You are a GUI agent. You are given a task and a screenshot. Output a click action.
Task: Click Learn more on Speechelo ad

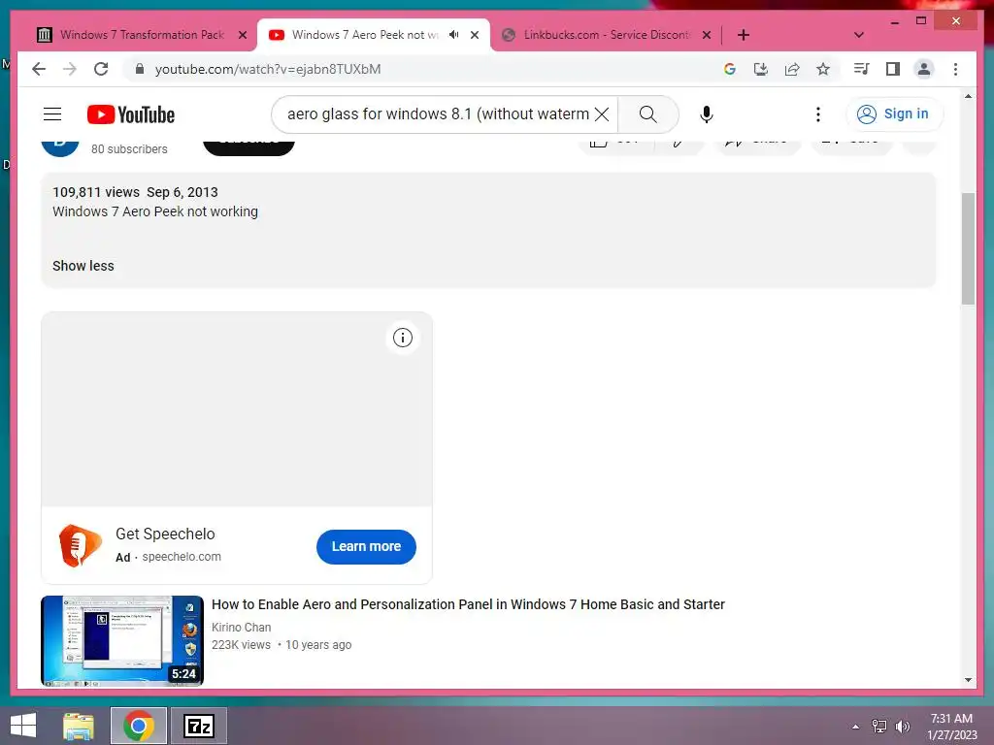(x=366, y=546)
